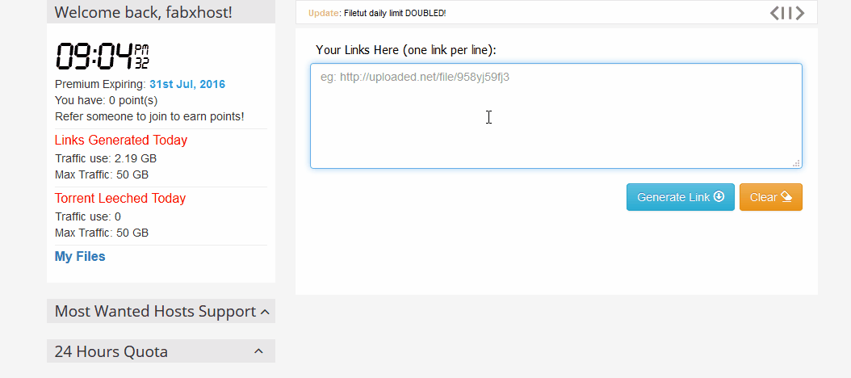
Task: Pause the update news ticker
Action: [x=786, y=13]
